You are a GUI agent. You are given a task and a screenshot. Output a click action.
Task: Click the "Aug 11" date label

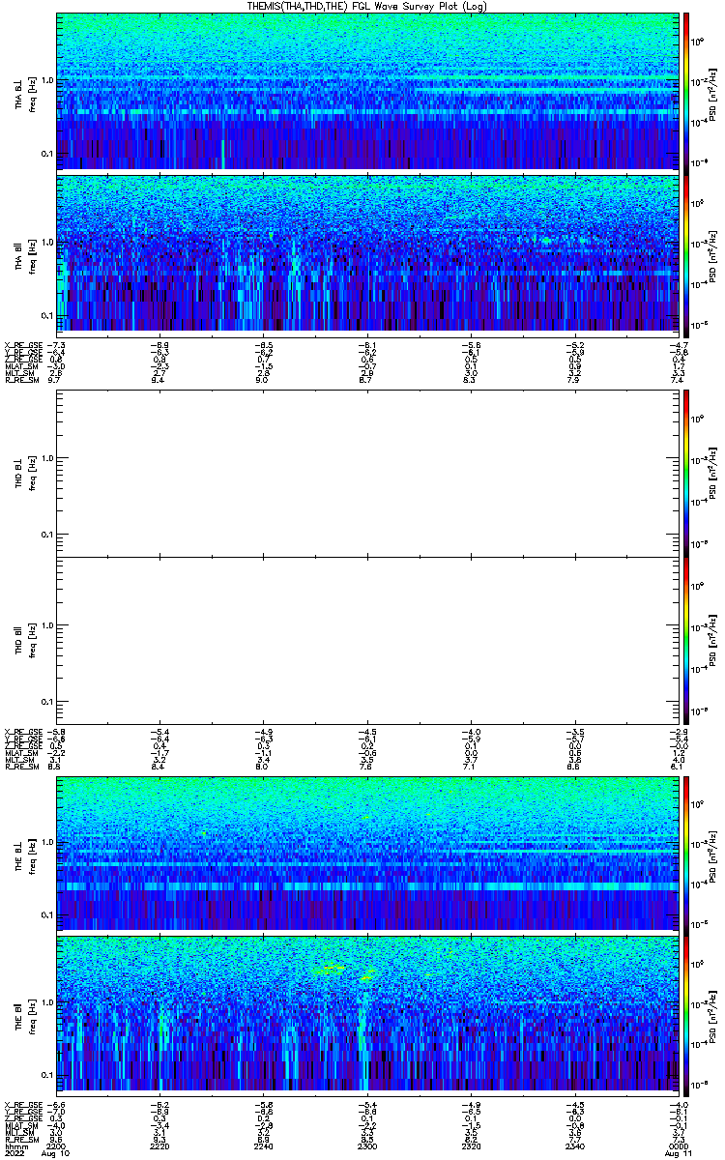tap(680, 1153)
